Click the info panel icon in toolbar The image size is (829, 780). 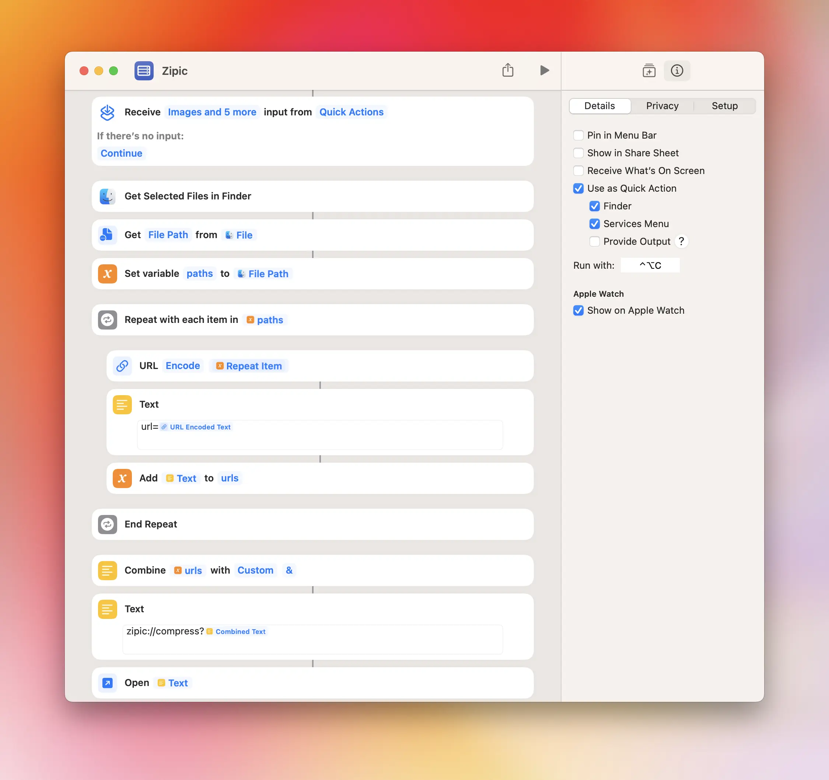676,70
